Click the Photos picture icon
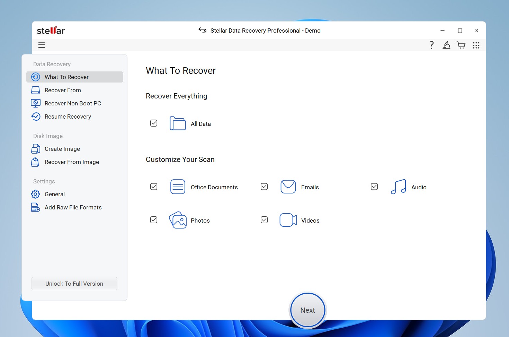509x337 pixels. [178, 220]
